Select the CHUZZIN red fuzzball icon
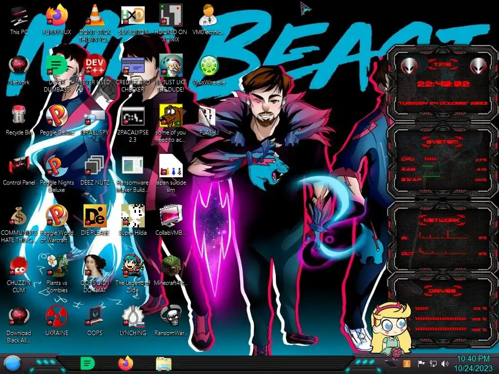This screenshot has width=499, height=374. click(19, 266)
